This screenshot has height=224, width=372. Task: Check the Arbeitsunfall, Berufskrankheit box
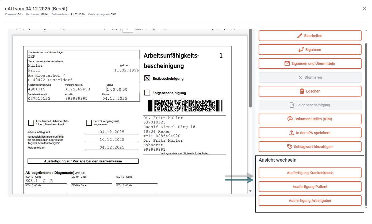tap(31, 123)
